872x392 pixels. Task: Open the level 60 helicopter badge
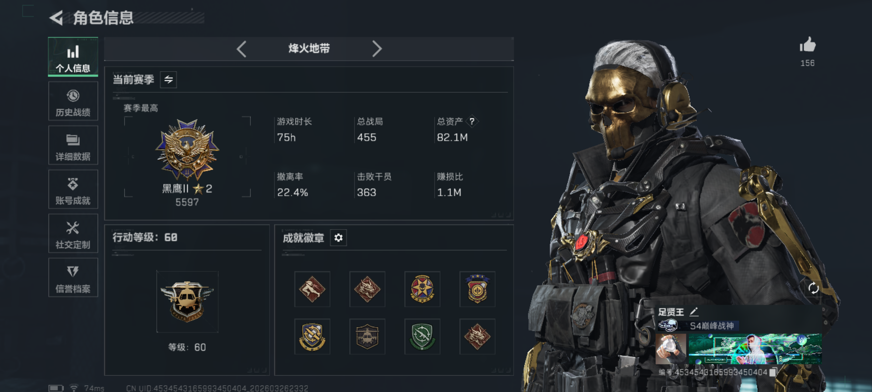click(187, 302)
